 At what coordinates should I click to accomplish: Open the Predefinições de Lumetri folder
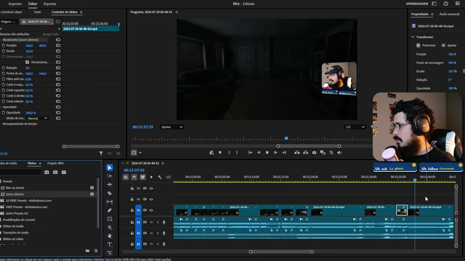(19, 220)
